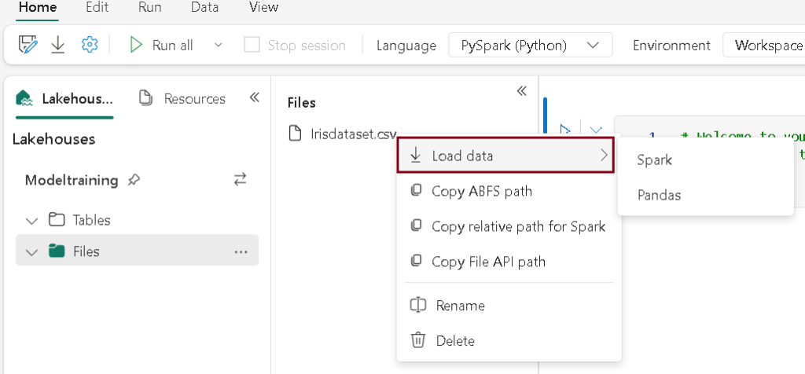Click the pin icon beside Modeltraining
This screenshot has height=374, width=805.
coord(134,180)
